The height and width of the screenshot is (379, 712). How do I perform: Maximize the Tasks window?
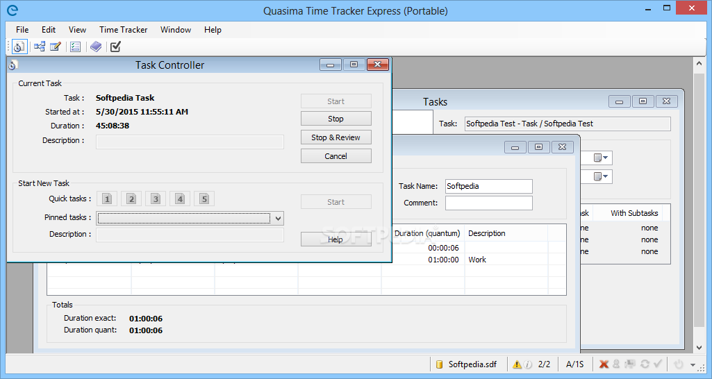pyautogui.click(x=643, y=101)
